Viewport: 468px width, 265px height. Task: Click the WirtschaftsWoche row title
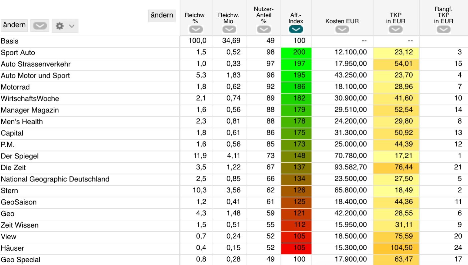point(30,99)
